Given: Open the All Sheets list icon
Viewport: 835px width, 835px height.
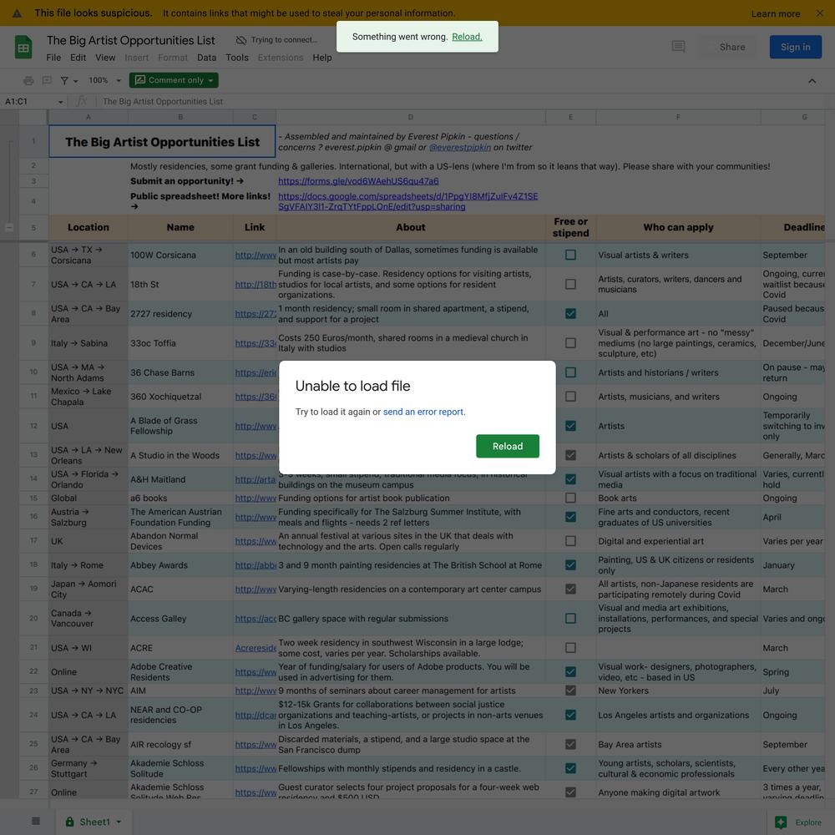Looking at the screenshot, I should point(36,821).
